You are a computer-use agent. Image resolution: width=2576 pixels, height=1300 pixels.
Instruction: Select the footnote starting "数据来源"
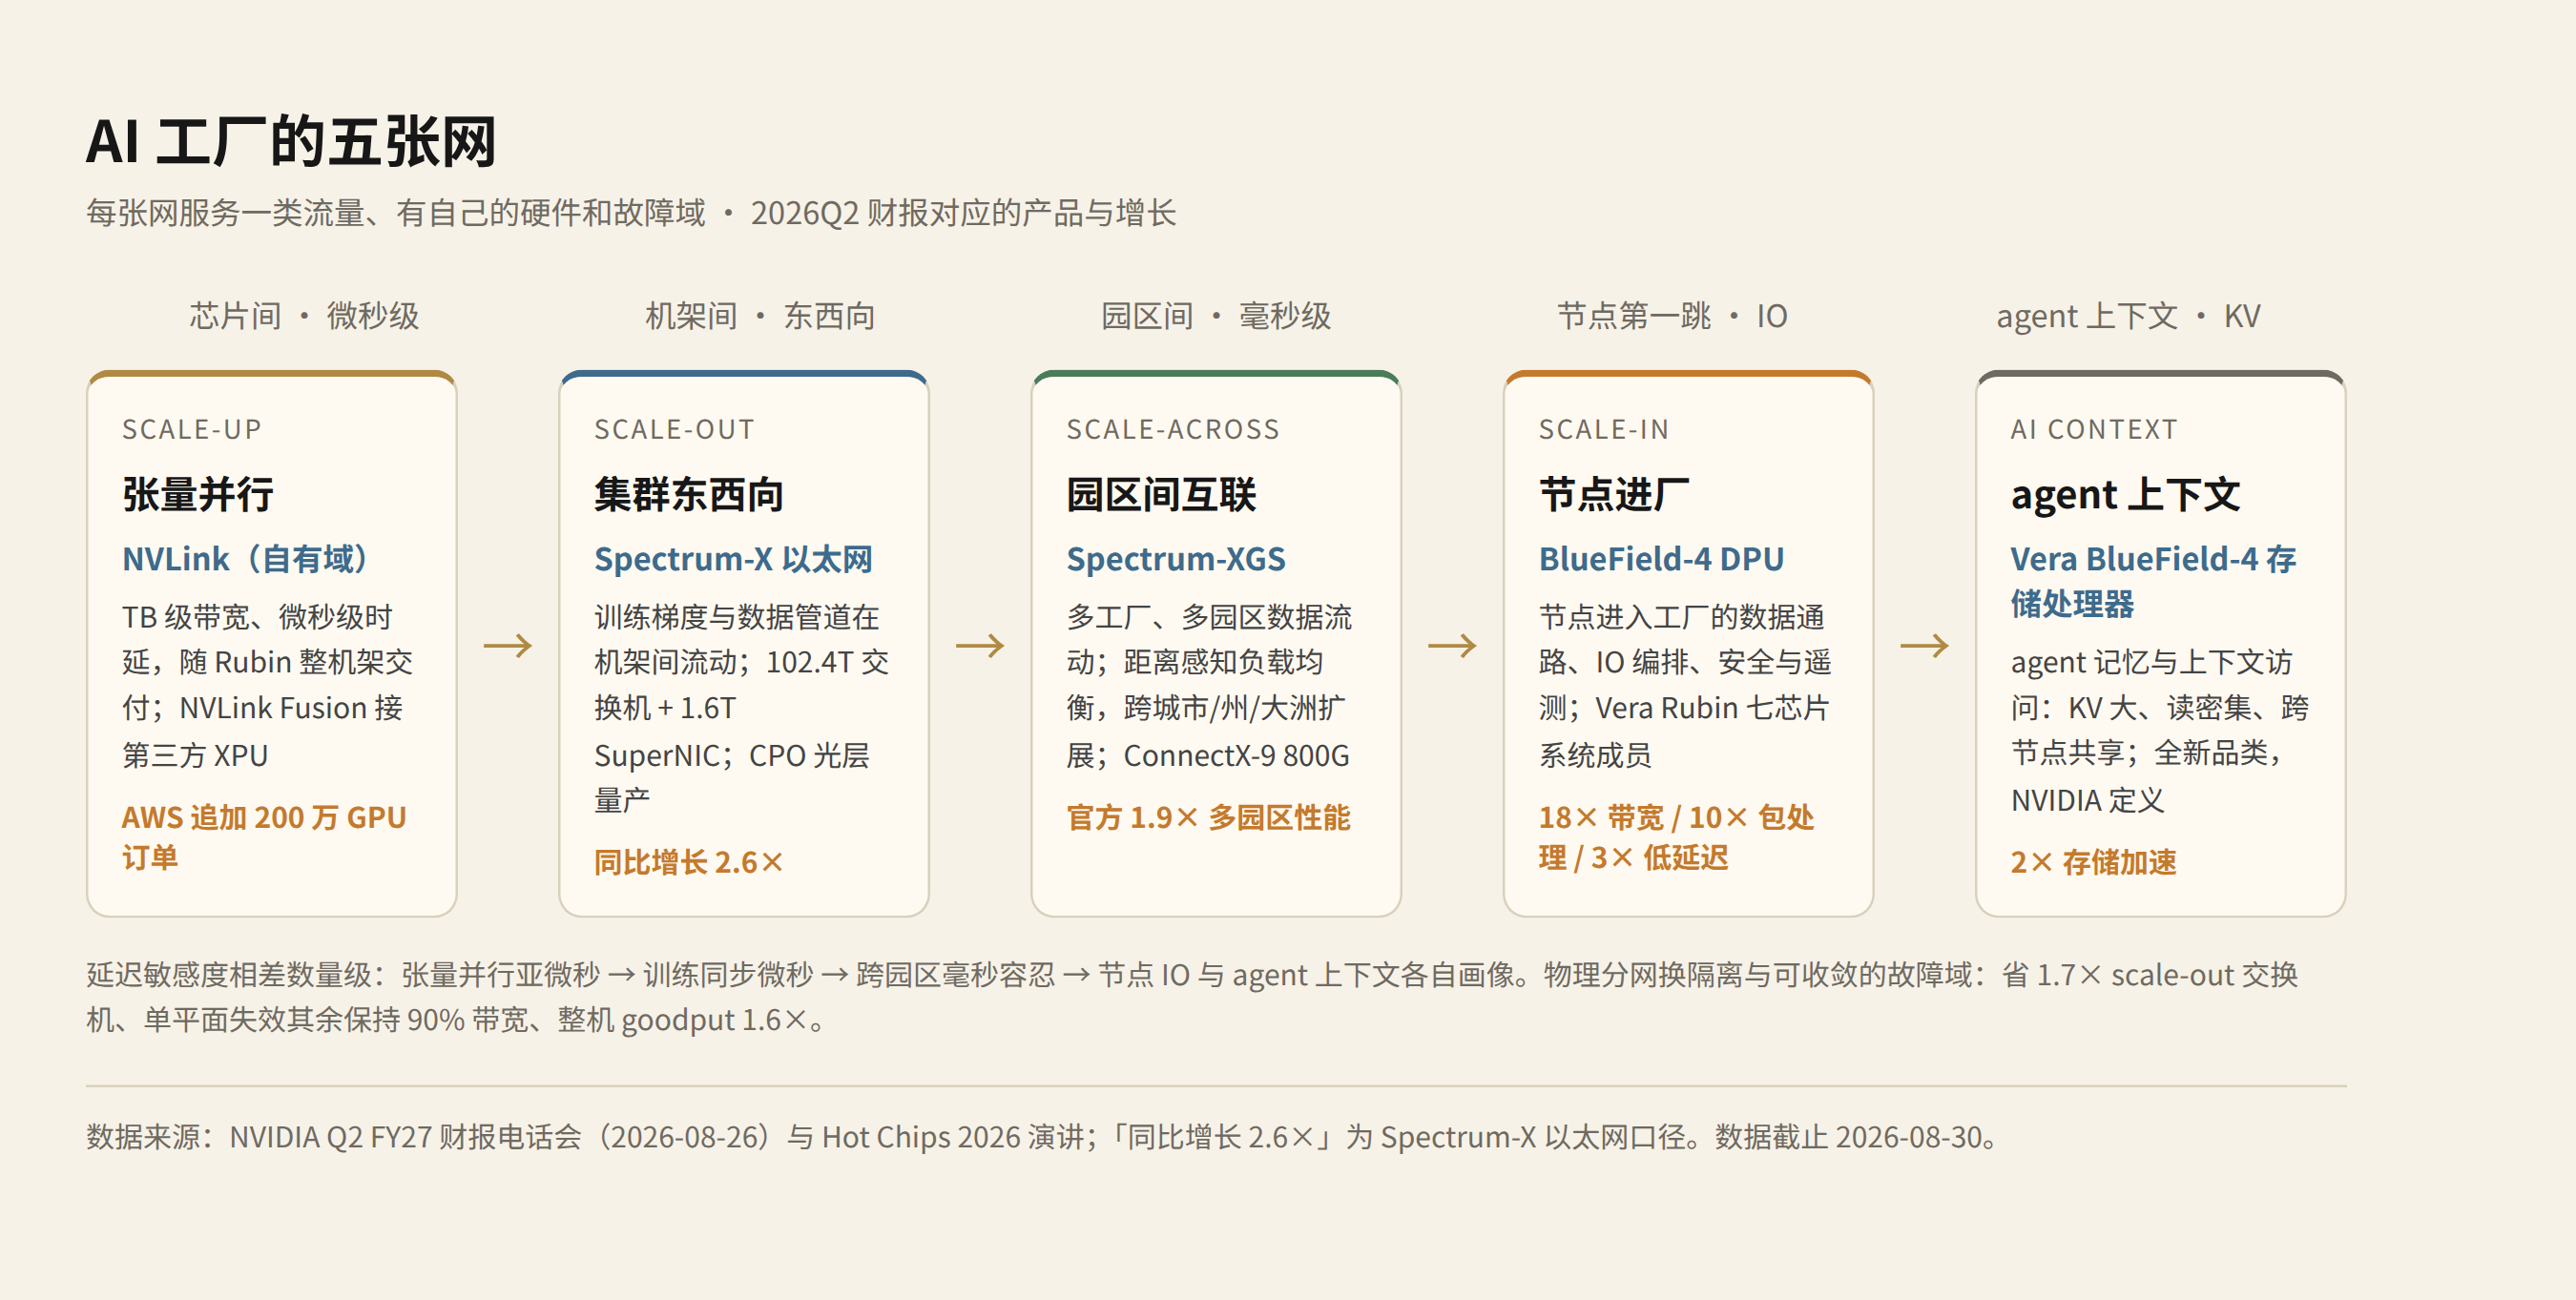[x=1043, y=1137]
